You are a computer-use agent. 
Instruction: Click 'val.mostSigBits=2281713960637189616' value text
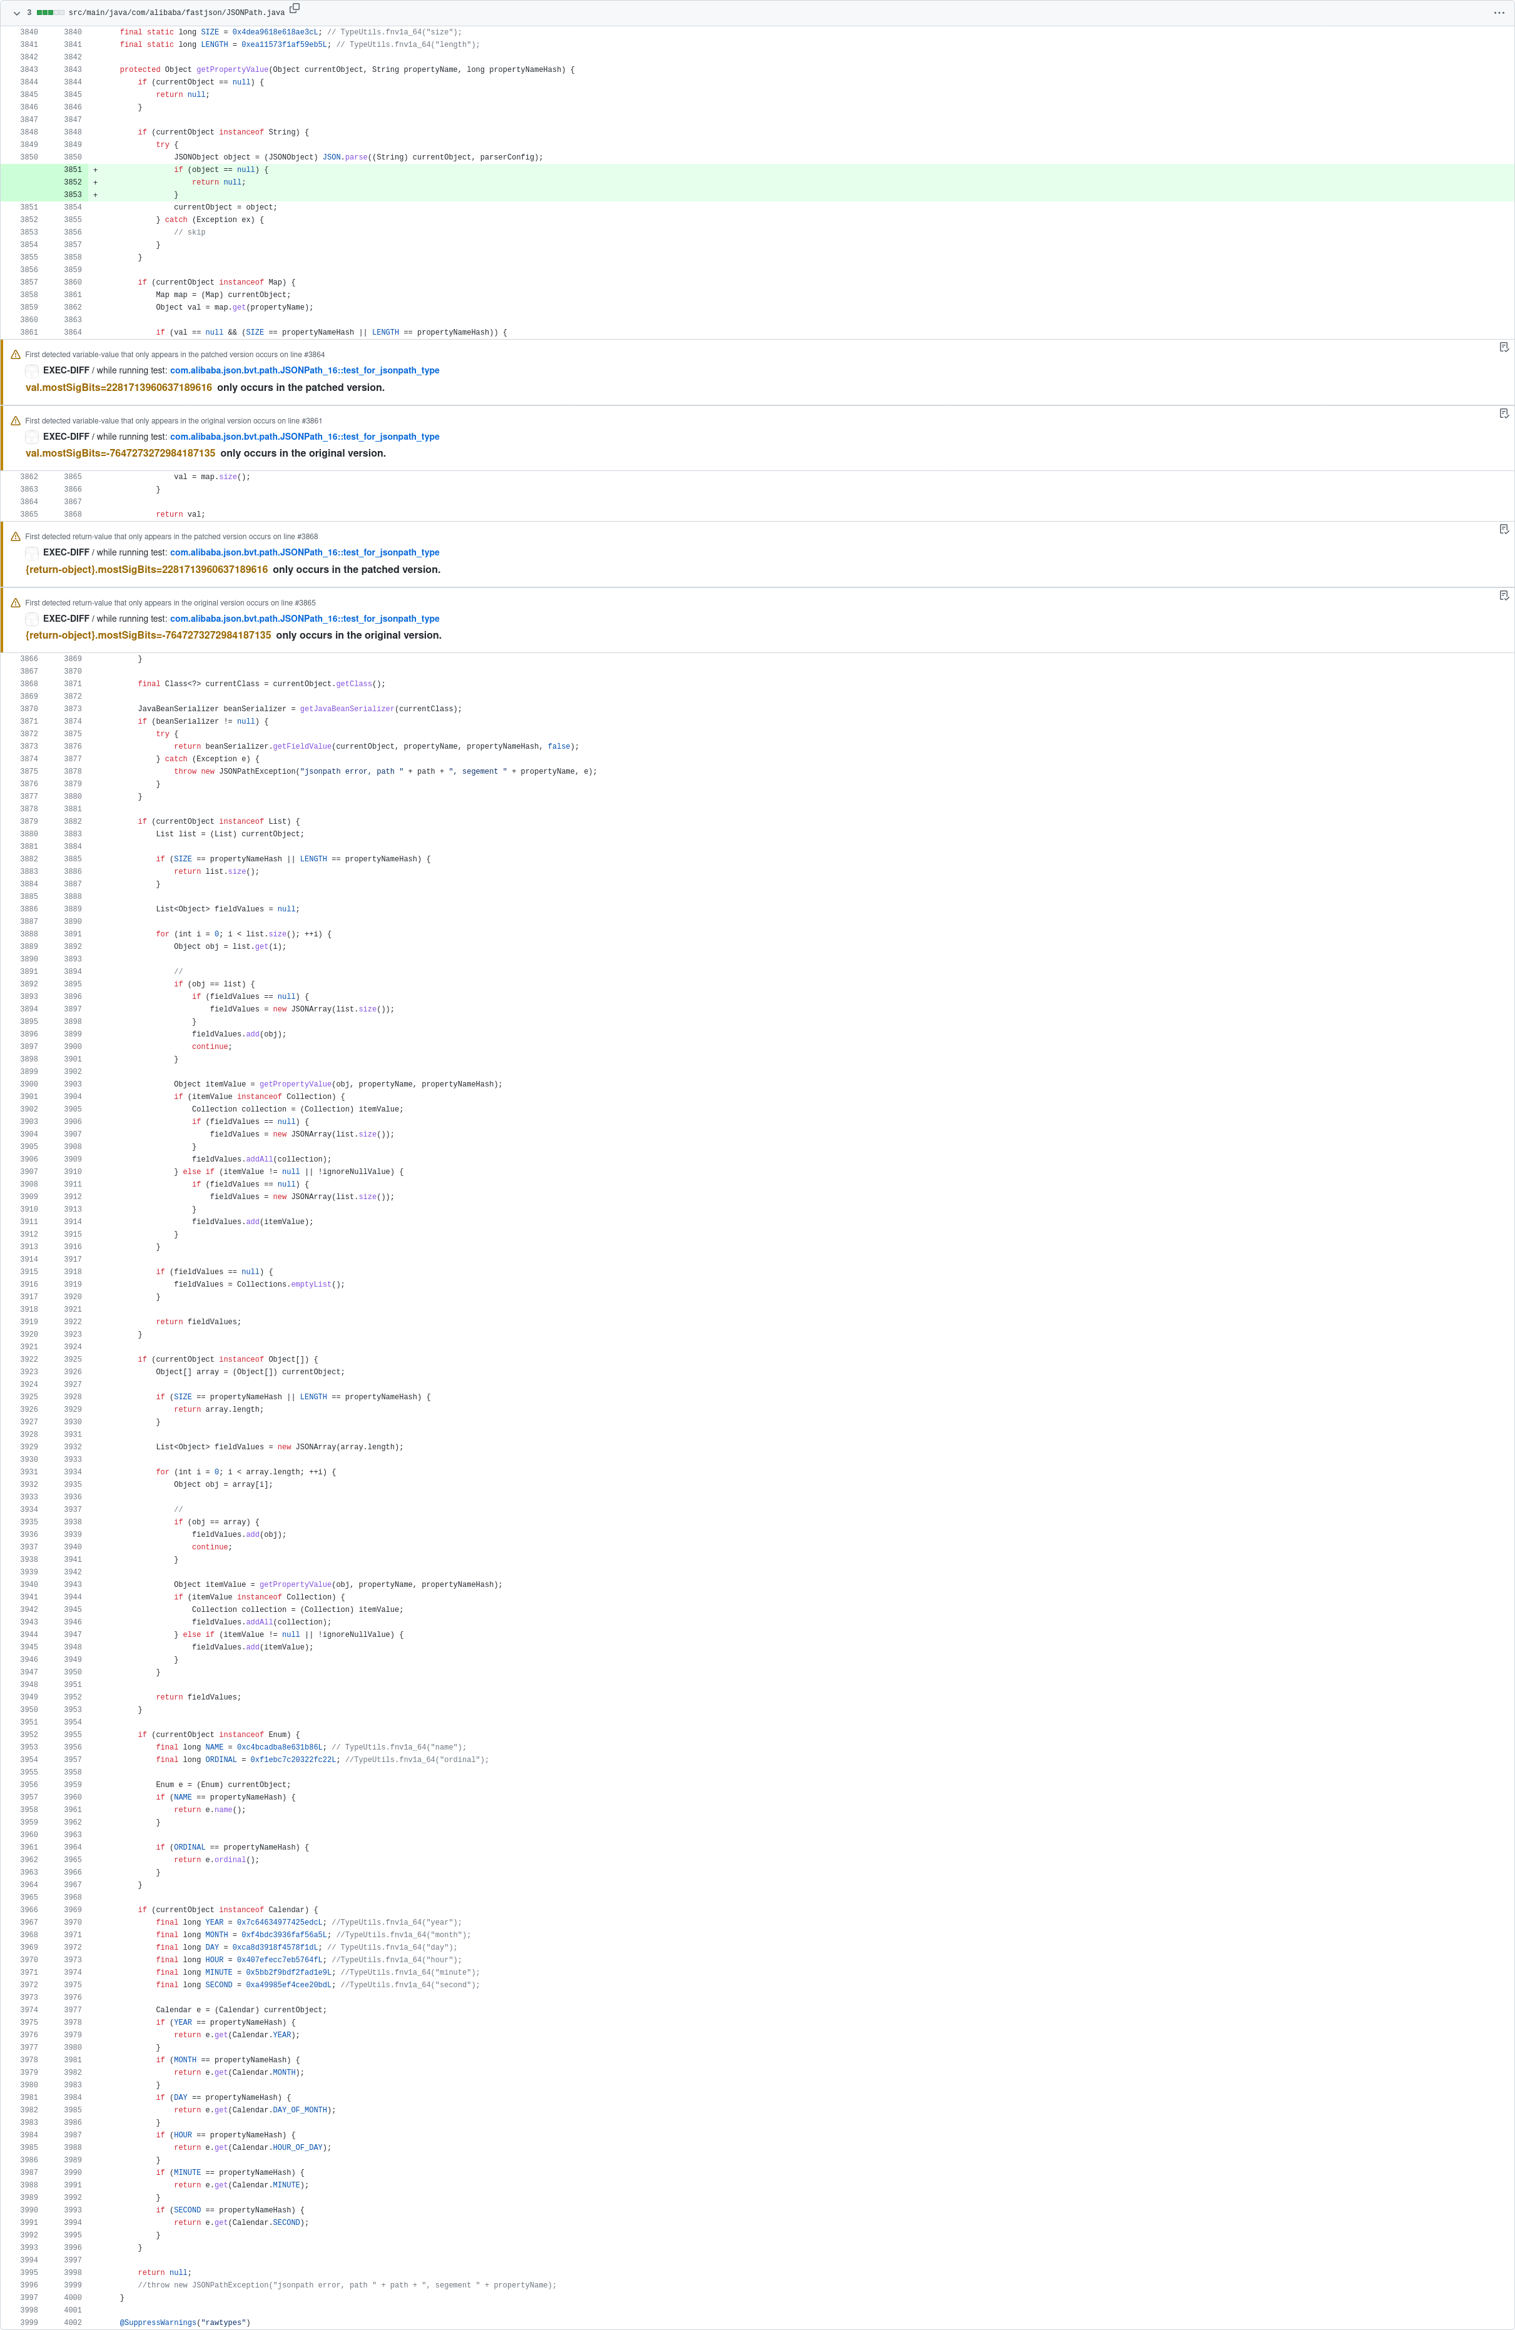(118, 388)
